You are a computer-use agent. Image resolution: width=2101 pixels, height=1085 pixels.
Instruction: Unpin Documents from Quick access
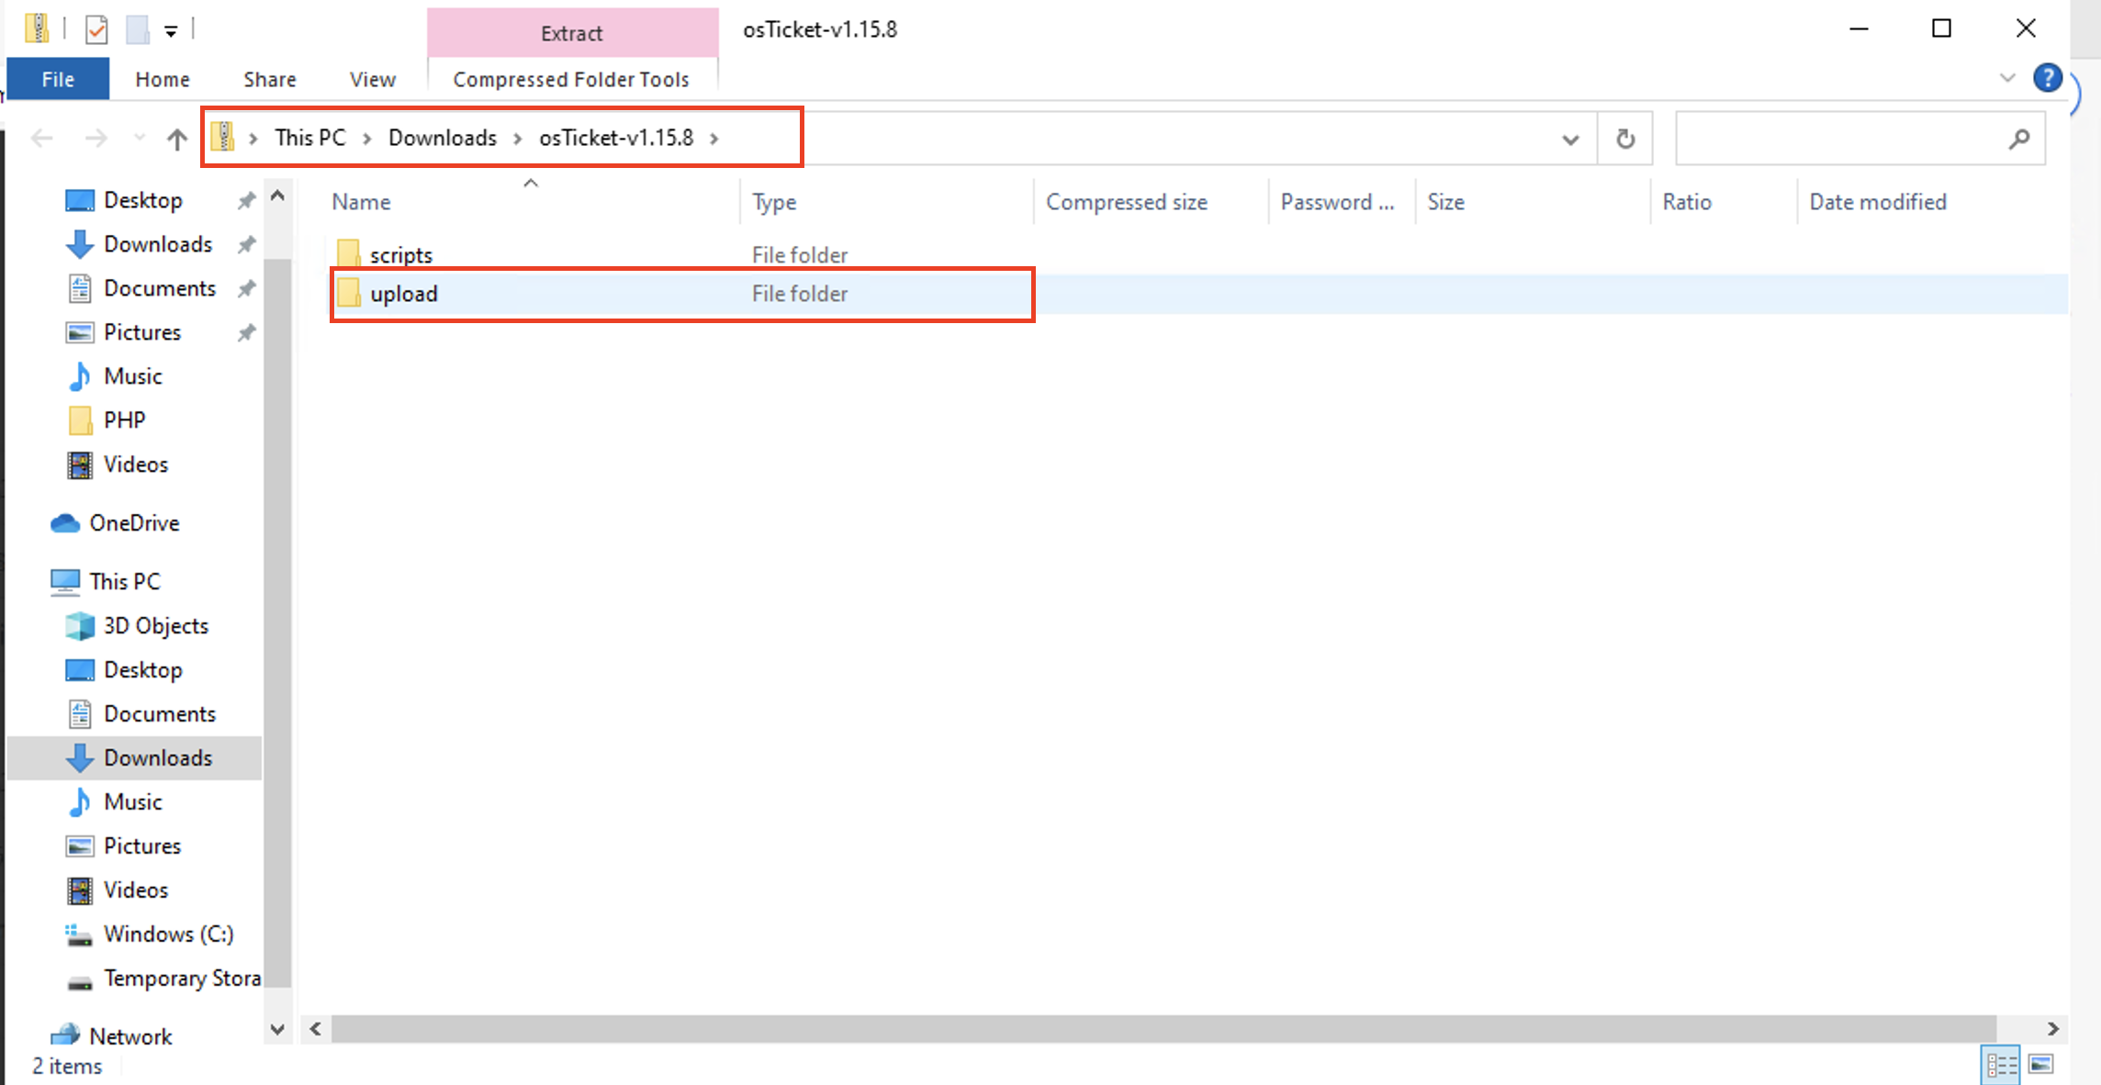[x=246, y=288]
